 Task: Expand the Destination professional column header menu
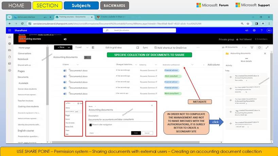pyautogui.click(x=192, y=64)
